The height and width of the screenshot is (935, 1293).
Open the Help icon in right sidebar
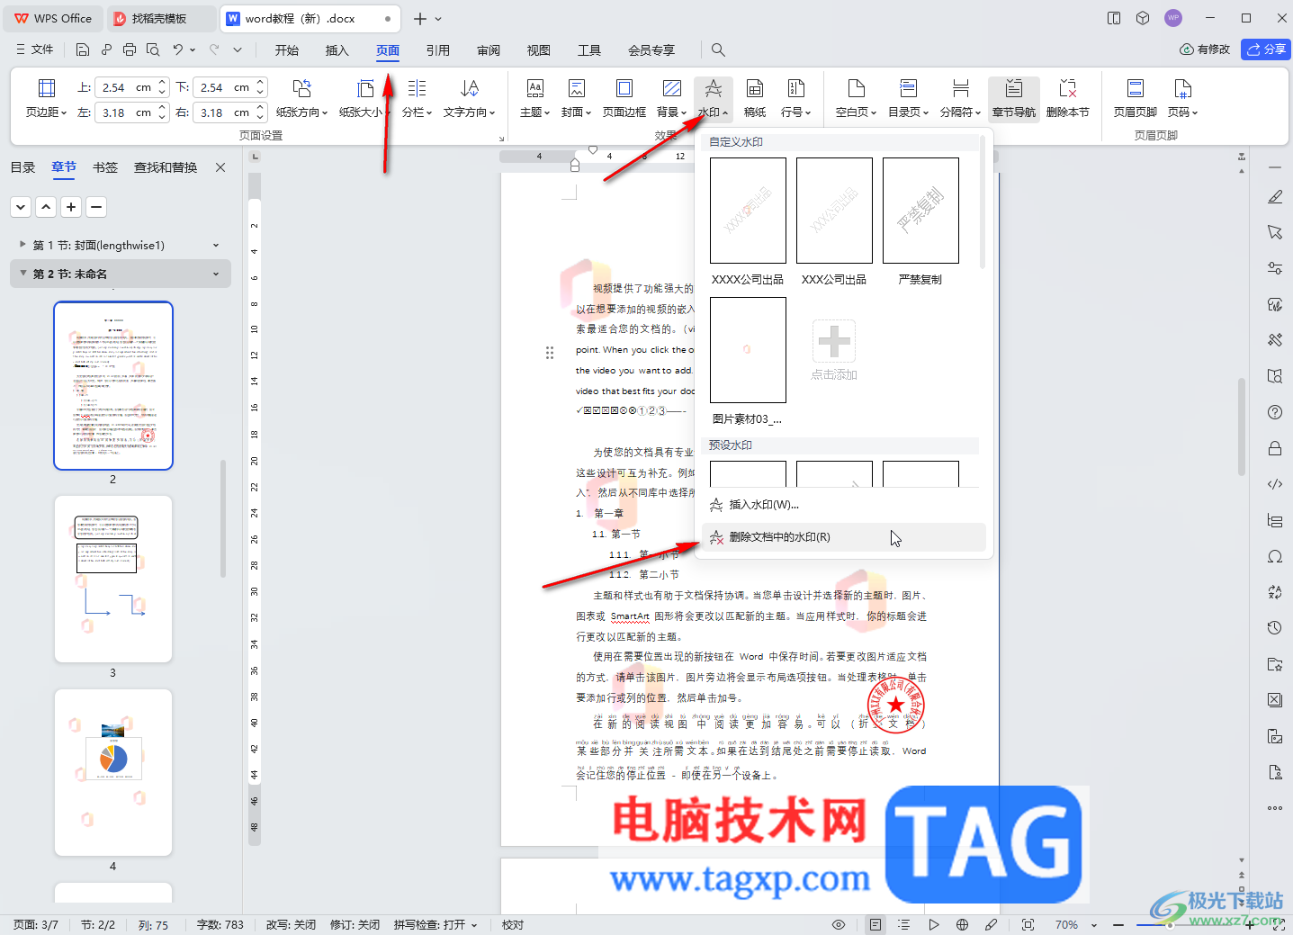(x=1275, y=412)
